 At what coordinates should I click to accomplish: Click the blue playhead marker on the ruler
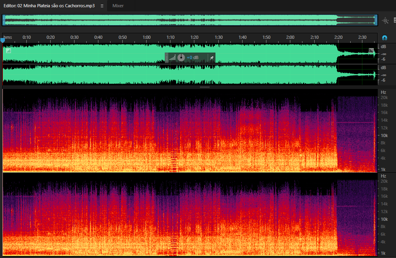pyautogui.click(x=2, y=40)
